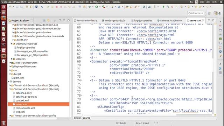Open the Run configurations dropdown arrow
The image size is (224, 126).
[x=100, y=7]
